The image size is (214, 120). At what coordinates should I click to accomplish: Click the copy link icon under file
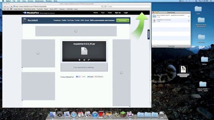pos(89,60)
